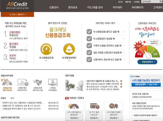Expand the 내 서비스 열람하기 dropdown
163x121 pixels.
pos(17,14)
